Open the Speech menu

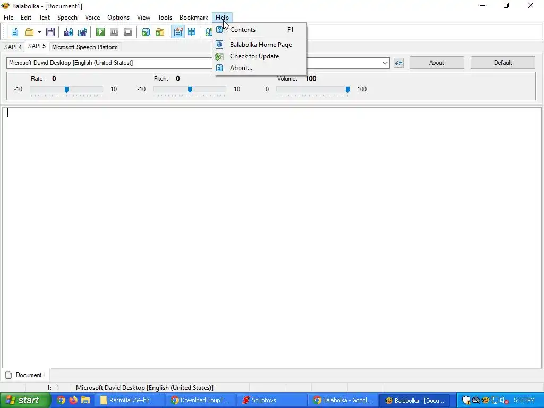pos(67,18)
